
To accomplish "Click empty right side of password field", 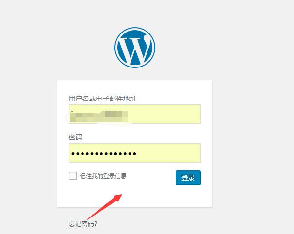I will pyautogui.click(x=169, y=153).
